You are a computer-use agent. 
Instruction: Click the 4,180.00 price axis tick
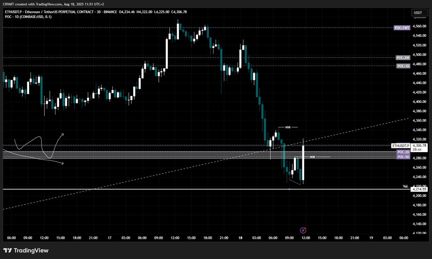point(419,205)
